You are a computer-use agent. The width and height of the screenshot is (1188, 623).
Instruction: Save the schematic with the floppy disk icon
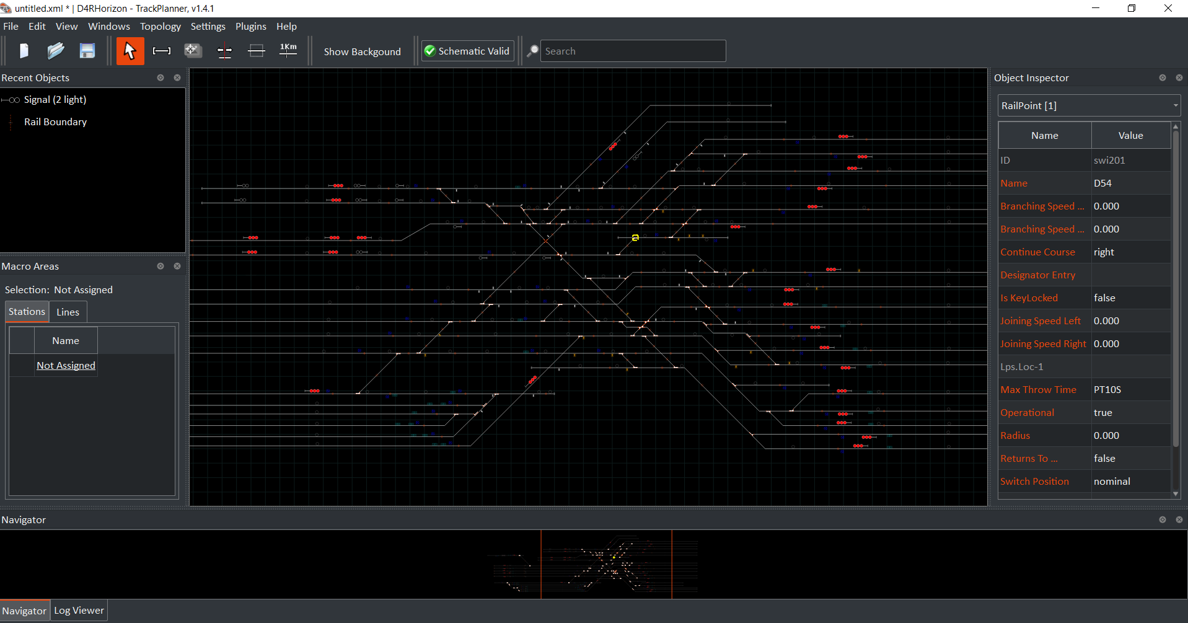tap(87, 51)
